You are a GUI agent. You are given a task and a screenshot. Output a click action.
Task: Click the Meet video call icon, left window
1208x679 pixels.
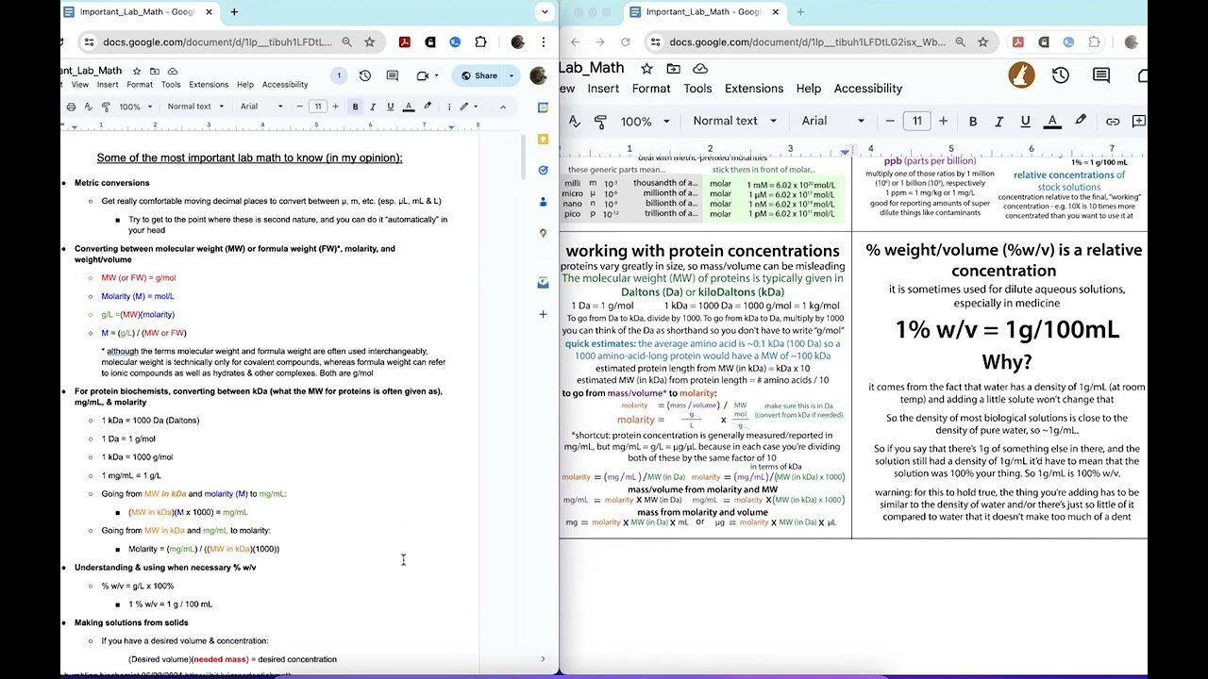423,75
